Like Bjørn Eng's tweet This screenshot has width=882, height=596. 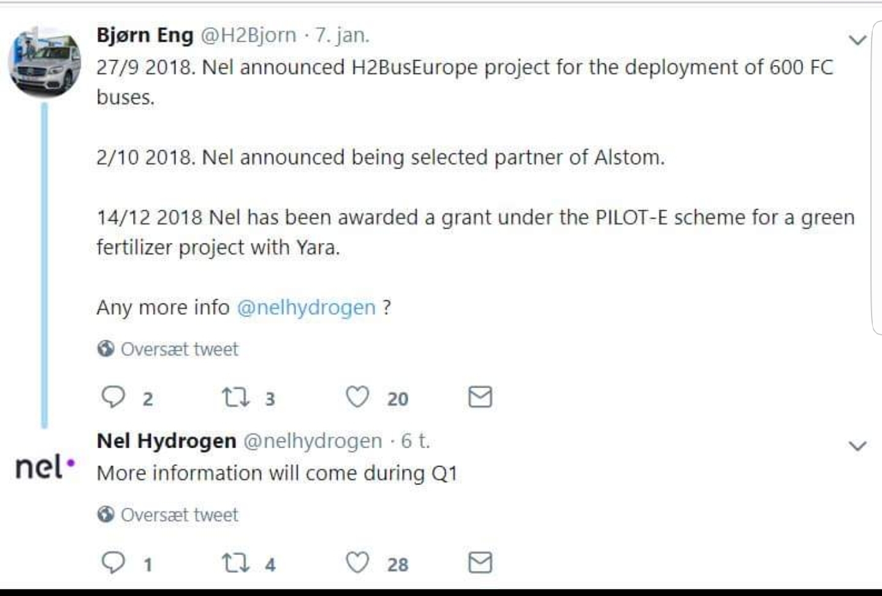(357, 397)
